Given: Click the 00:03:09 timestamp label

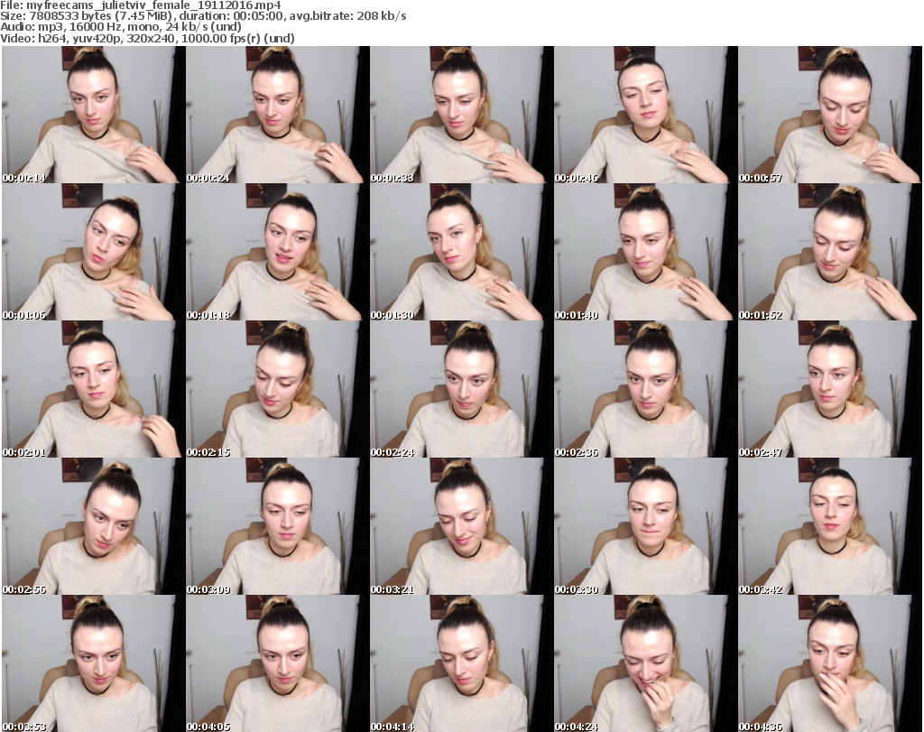Looking at the screenshot, I should pos(208,589).
